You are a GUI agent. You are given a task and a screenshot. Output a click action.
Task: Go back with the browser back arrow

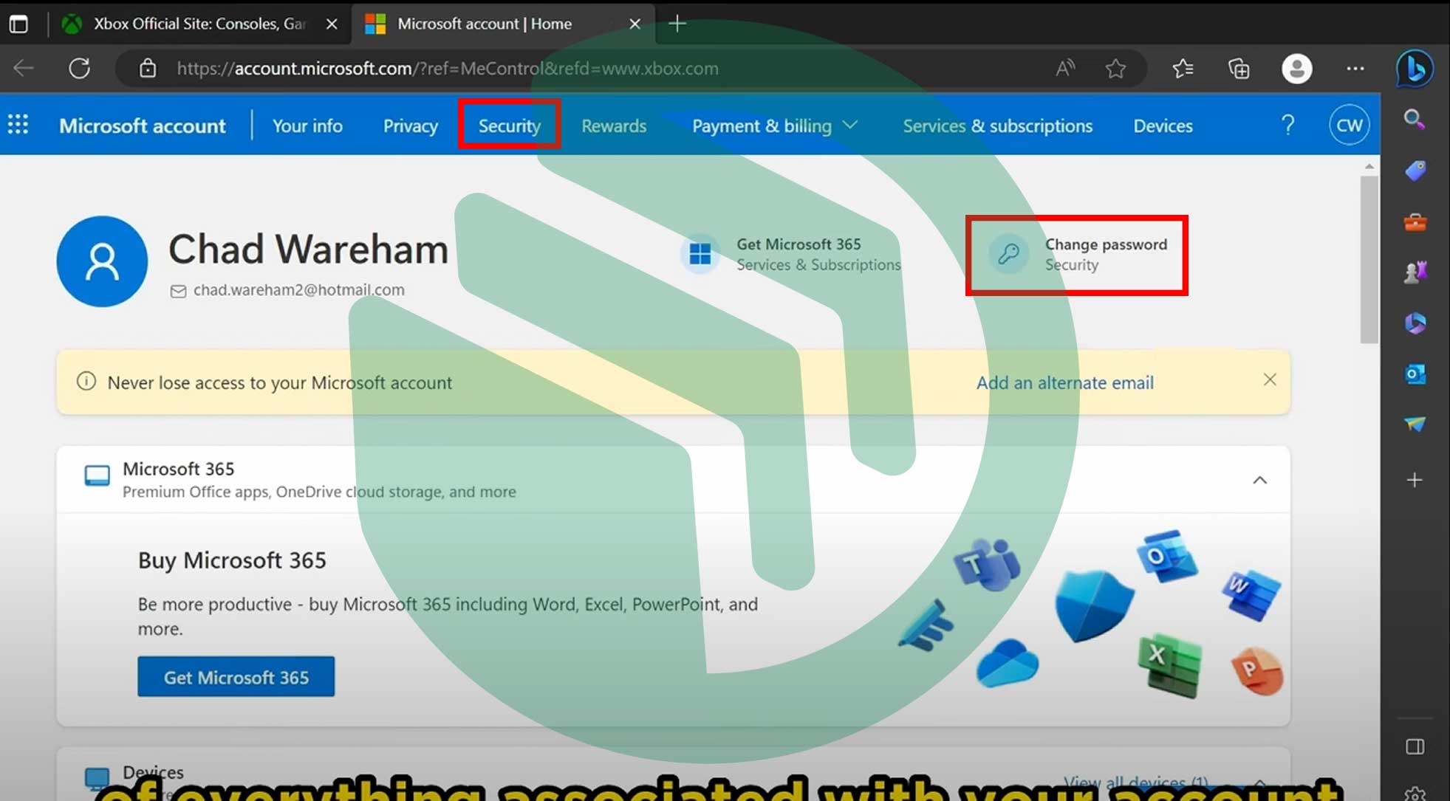coord(24,69)
